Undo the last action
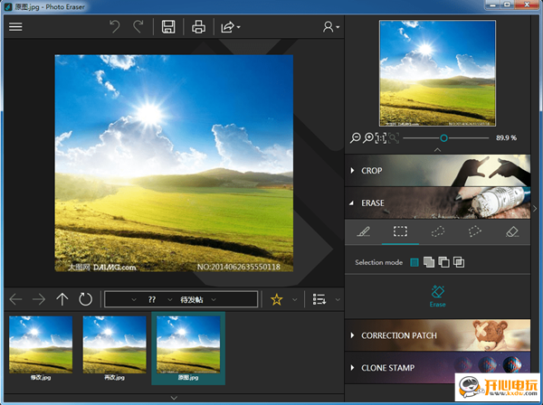Image resolution: width=543 pixels, height=405 pixels. (x=115, y=26)
